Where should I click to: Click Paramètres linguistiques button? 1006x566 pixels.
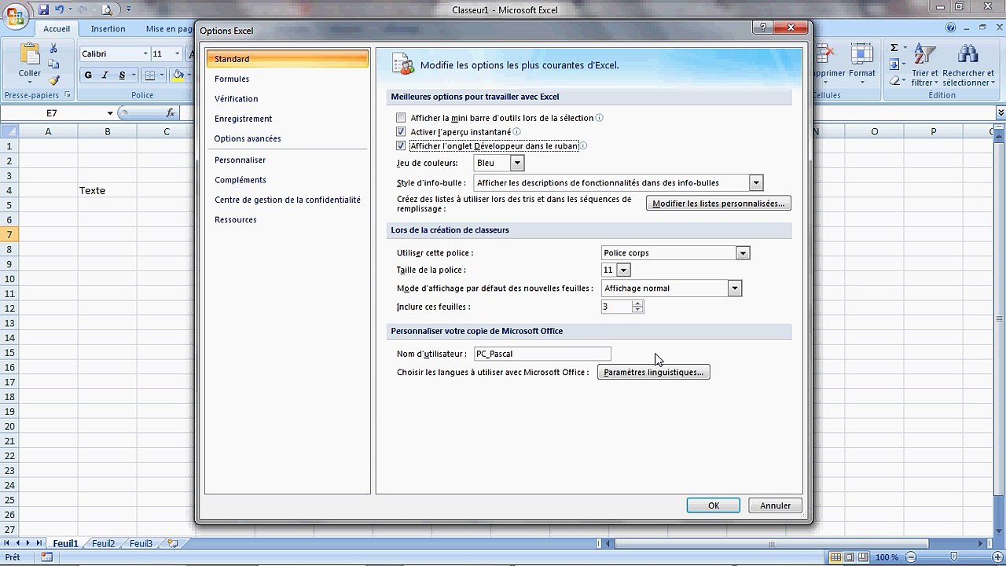(x=654, y=372)
